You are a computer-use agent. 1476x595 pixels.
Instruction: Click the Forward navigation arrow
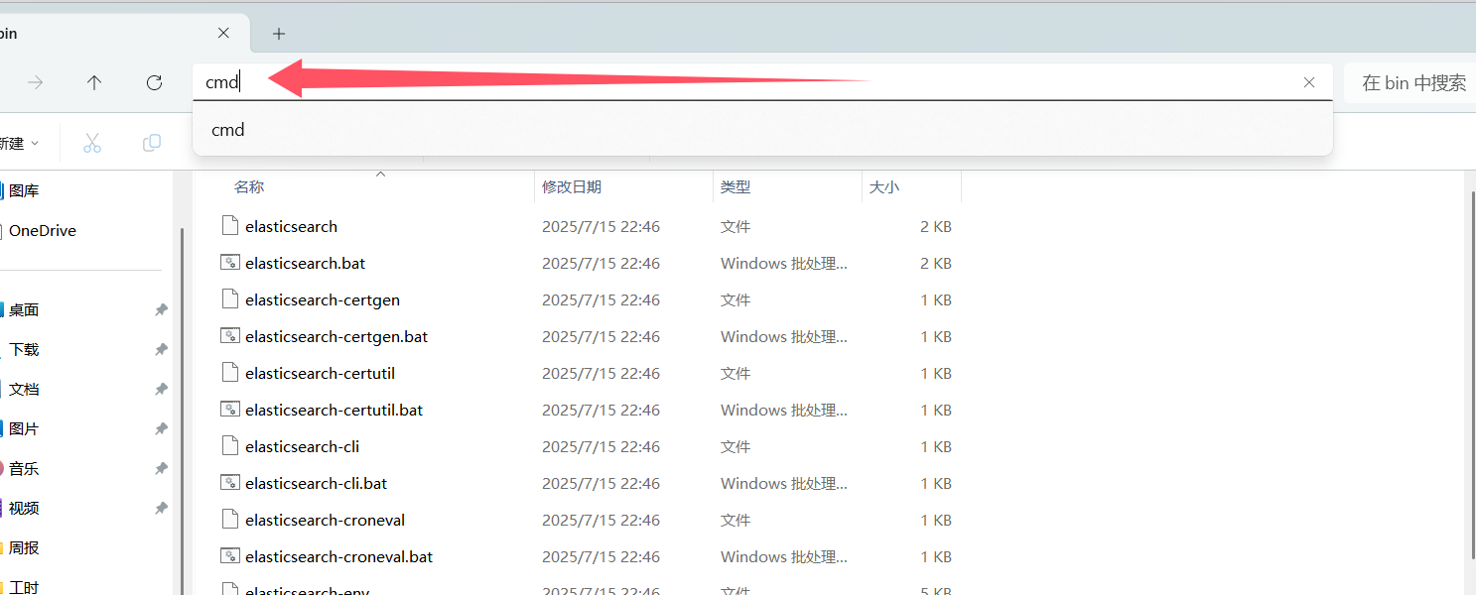(35, 83)
